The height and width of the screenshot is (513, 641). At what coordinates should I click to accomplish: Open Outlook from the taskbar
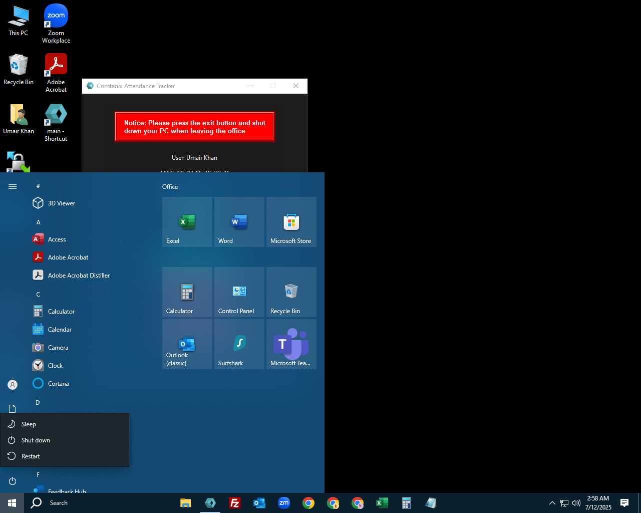(x=259, y=503)
